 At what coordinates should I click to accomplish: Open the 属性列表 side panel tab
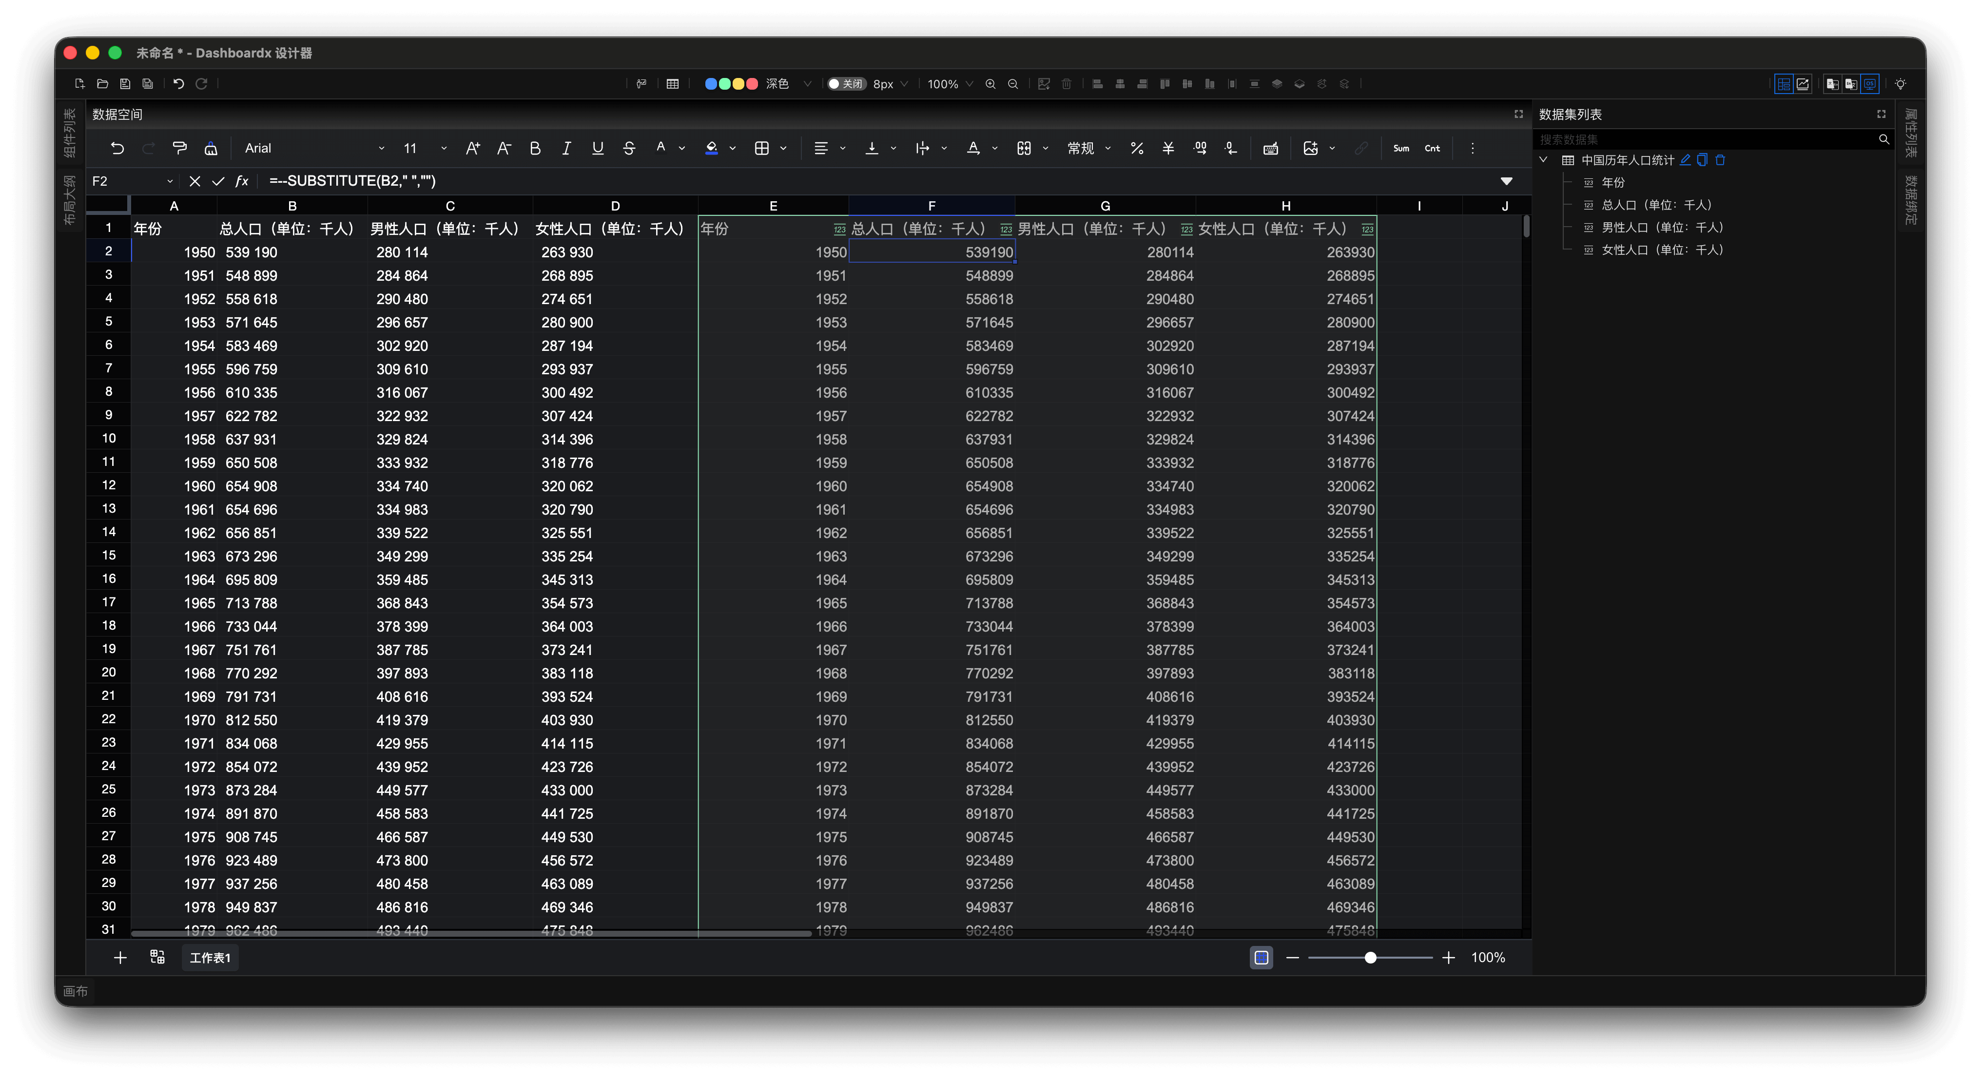click(x=1911, y=132)
